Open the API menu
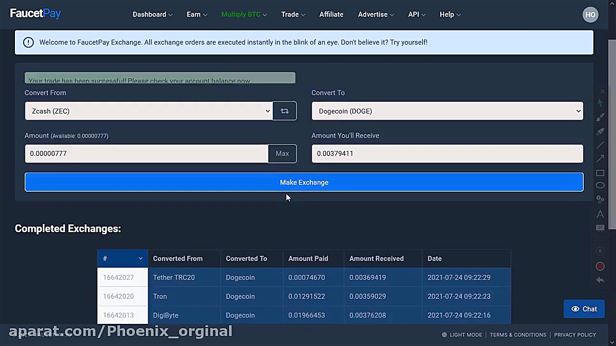Image resolution: width=616 pixels, height=346 pixels. (417, 14)
